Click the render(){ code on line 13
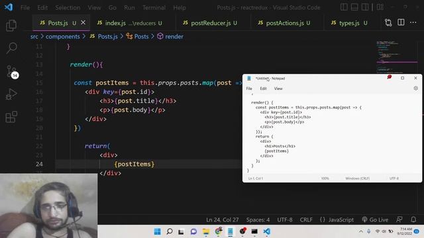 tap(86, 65)
